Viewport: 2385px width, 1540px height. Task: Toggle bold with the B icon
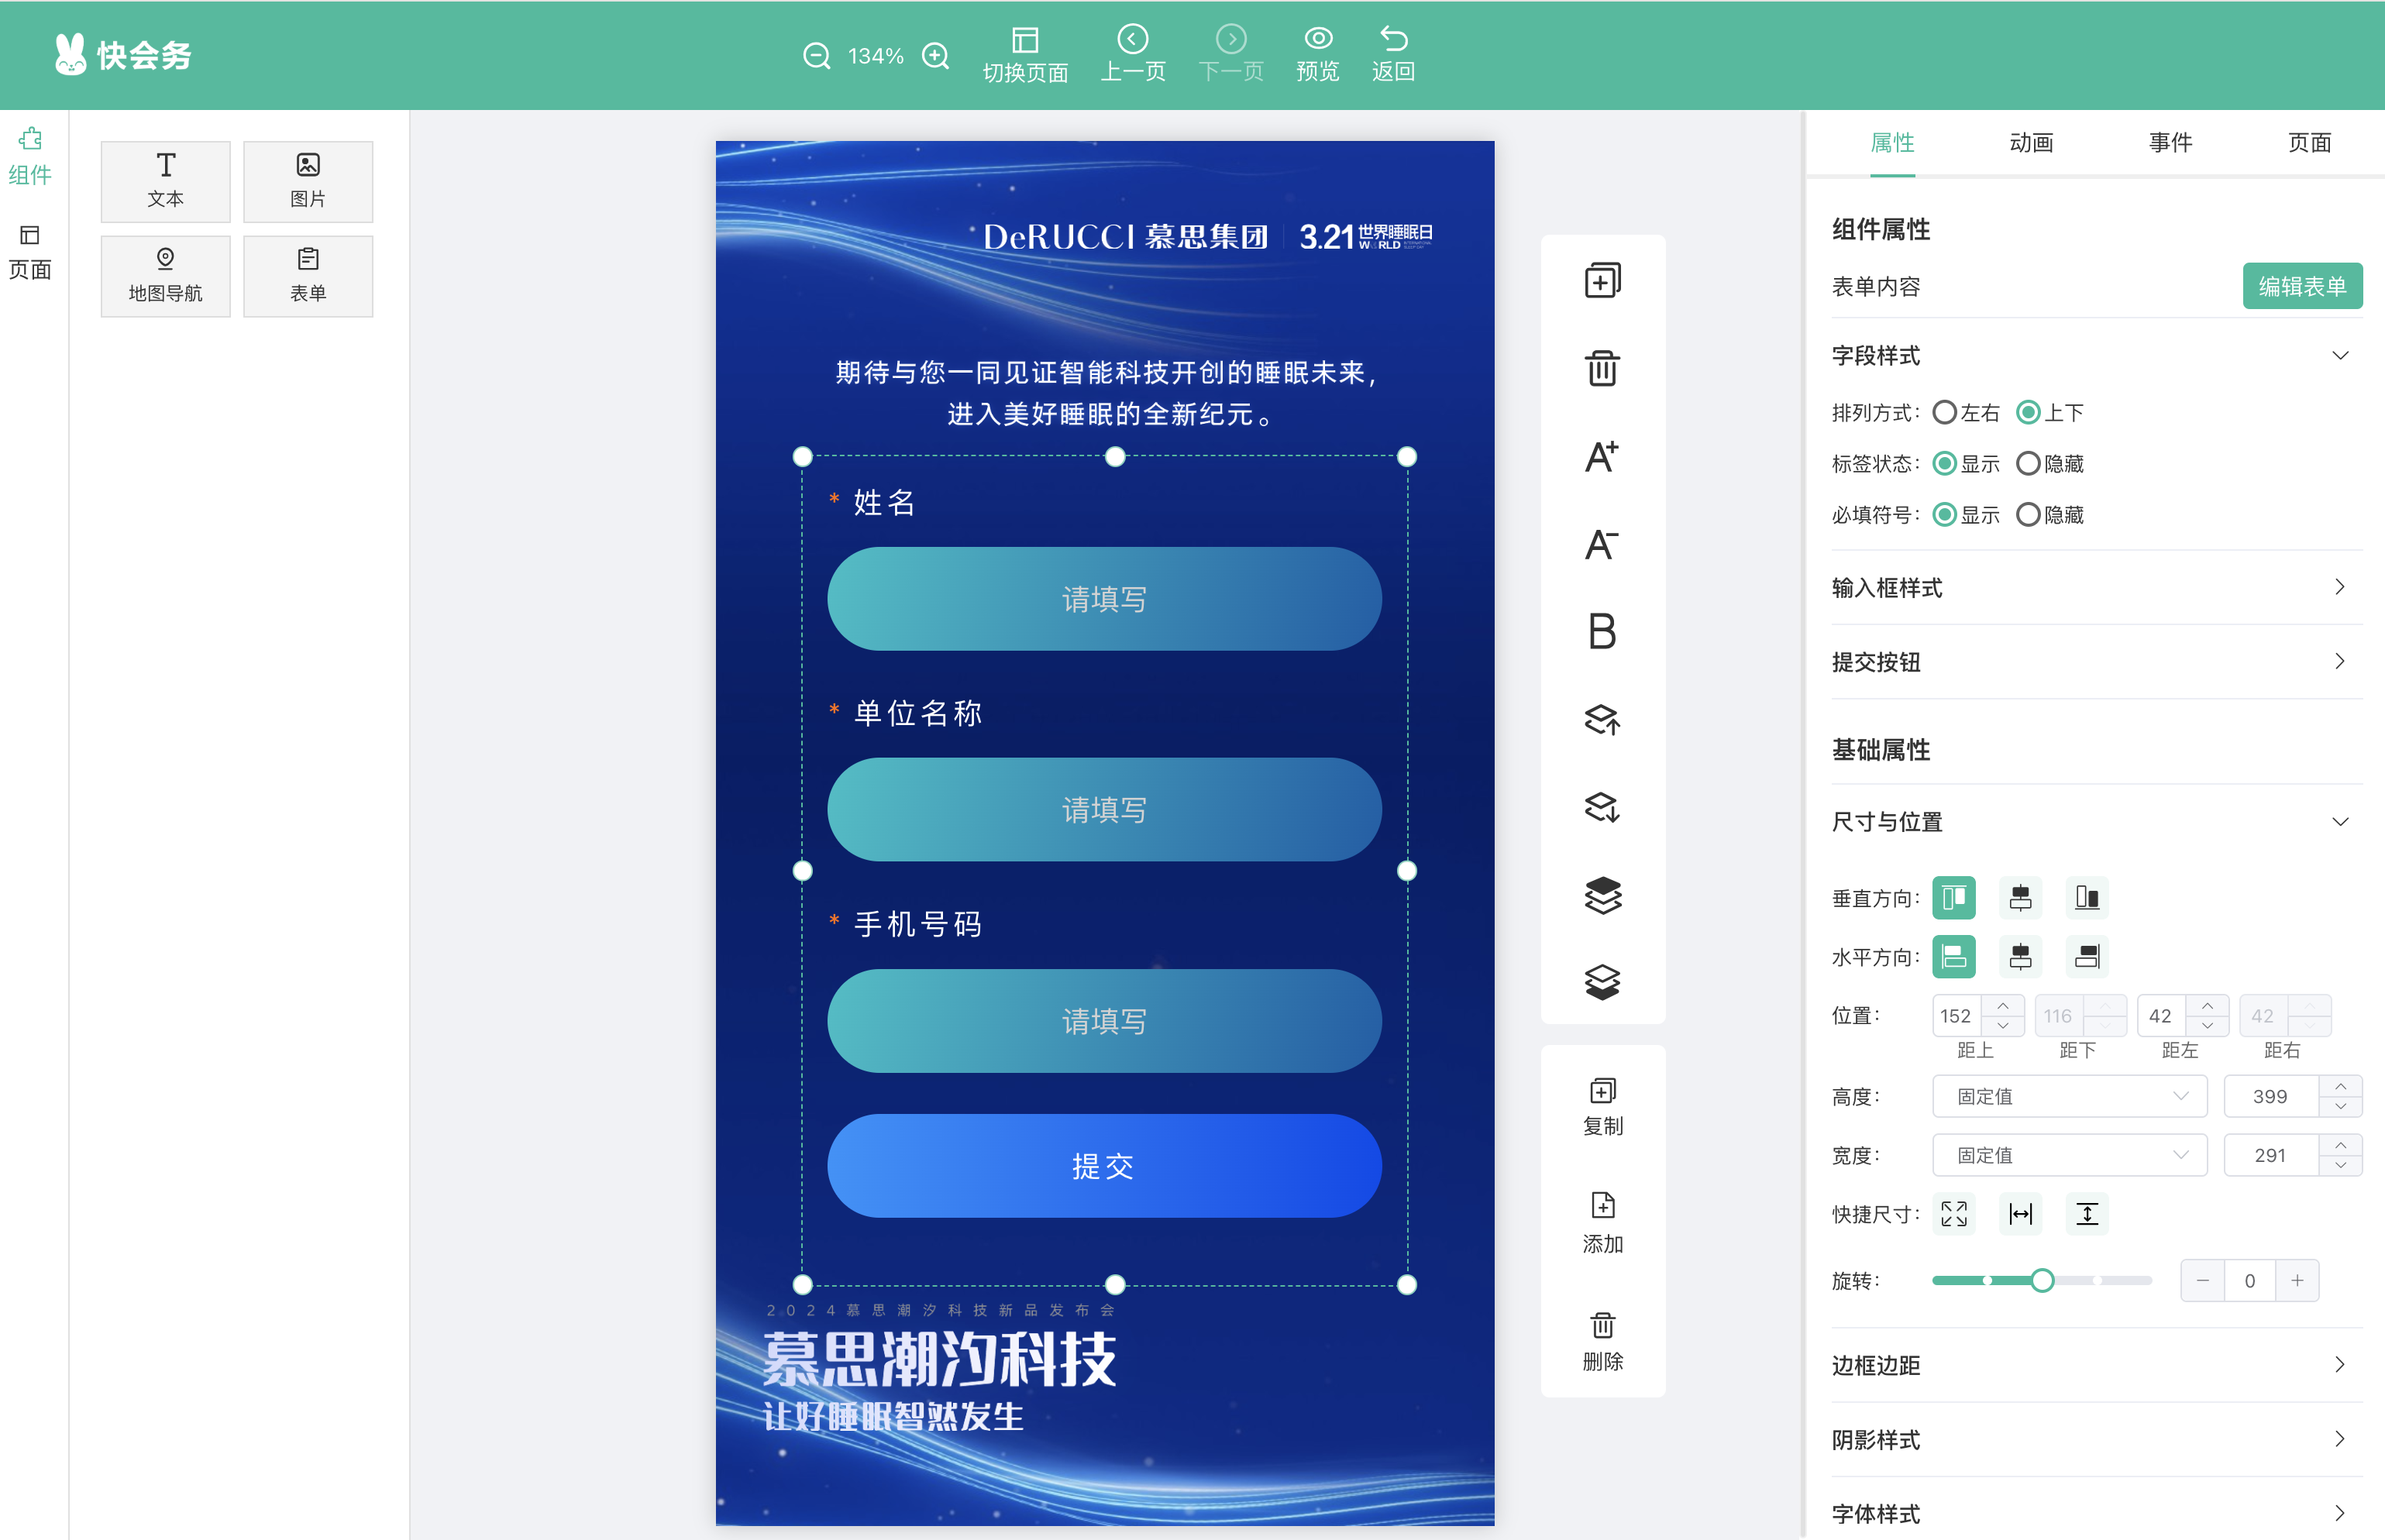(x=1602, y=632)
